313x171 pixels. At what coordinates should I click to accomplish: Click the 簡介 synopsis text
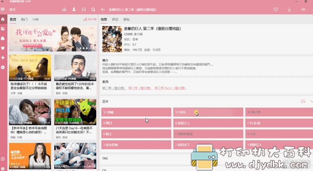coord(158,68)
